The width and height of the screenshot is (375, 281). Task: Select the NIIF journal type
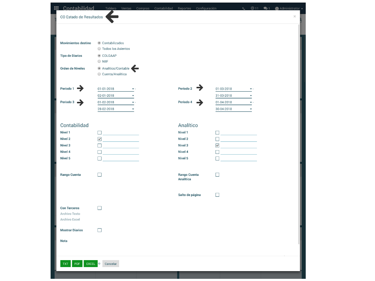(x=99, y=62)
